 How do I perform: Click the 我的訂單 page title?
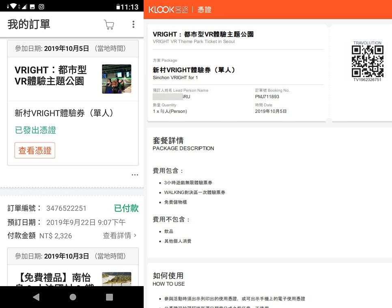[x=29, y=24]
